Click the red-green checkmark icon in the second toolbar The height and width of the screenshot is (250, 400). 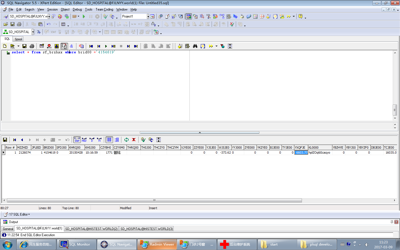(232, 24)
